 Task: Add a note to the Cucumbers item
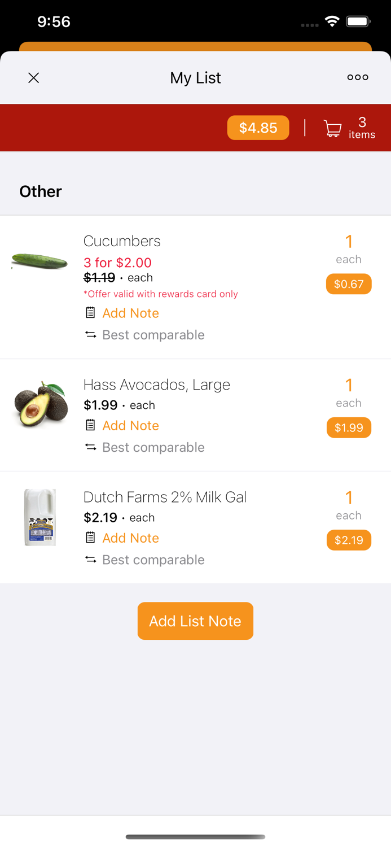(x=130, y=313)
